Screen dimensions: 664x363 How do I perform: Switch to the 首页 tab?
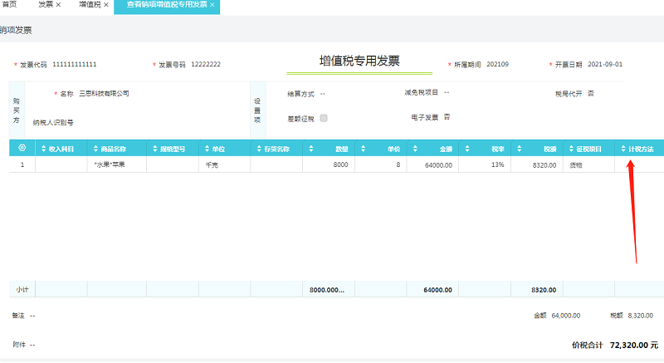tap(10, 5)
